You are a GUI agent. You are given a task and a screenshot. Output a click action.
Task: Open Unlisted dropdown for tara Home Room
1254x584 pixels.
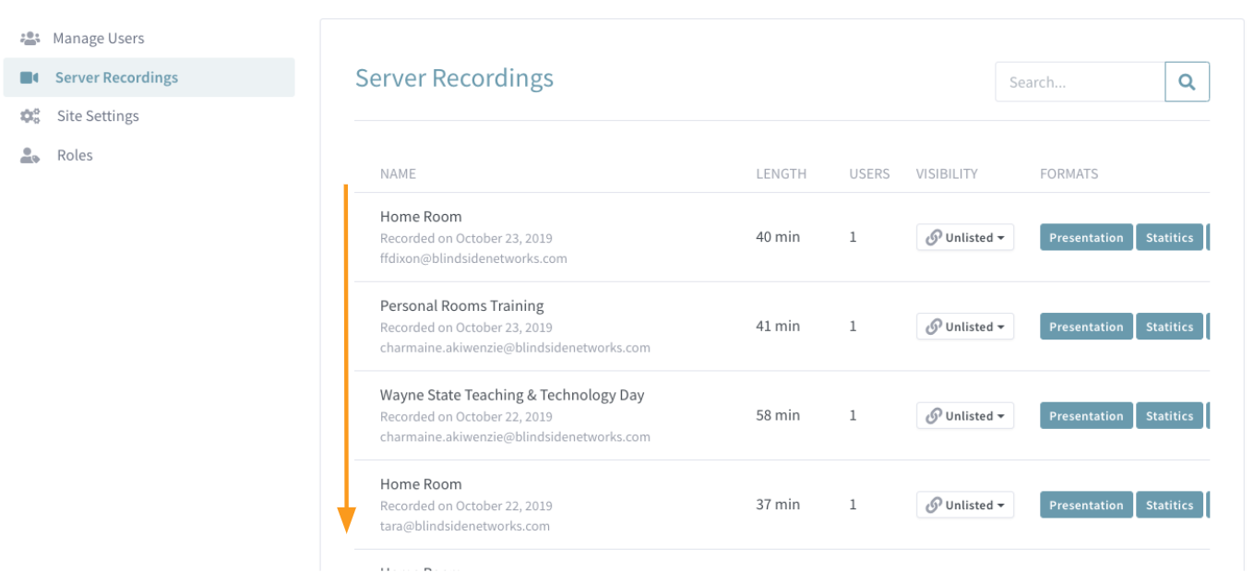(x=965, y=505)
